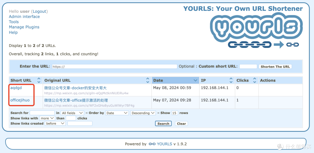Focus the Custom short URL field
Viewport: 314px width, 153px height.
coord(248,66)
